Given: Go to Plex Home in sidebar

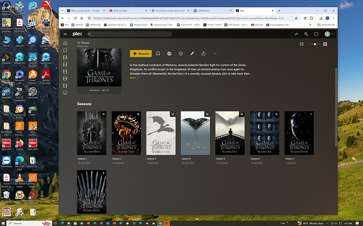Looking at the screenshot, I should click(x=65, y=43).
